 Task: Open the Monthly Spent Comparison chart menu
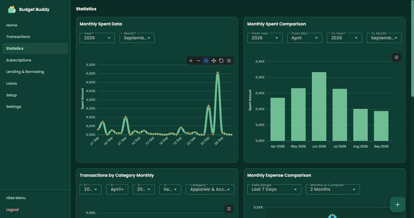point(396,57)
